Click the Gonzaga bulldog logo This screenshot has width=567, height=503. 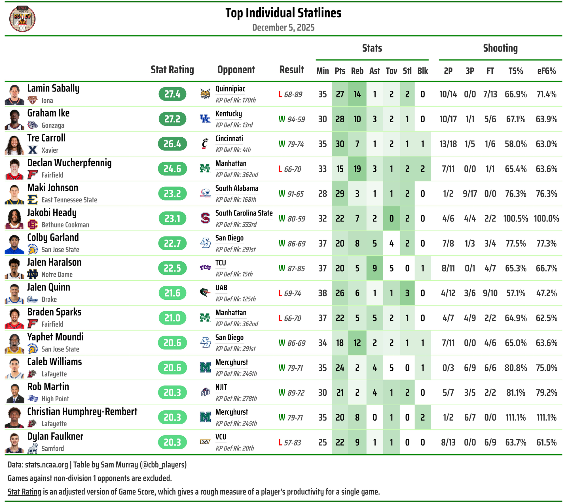[33, 125]
